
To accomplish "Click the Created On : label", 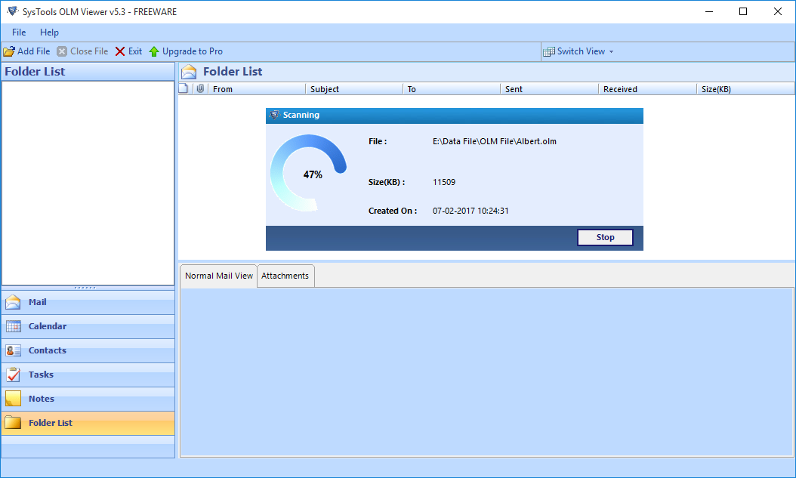I will click(393, 211).
